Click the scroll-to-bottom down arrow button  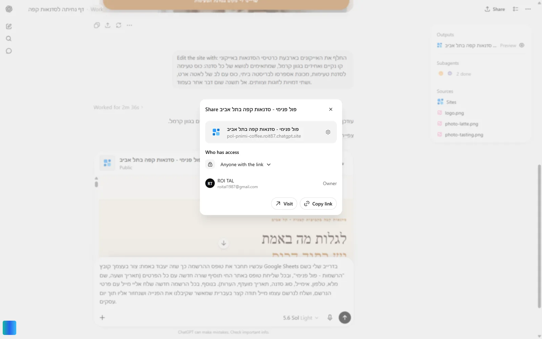coord(224,243)
